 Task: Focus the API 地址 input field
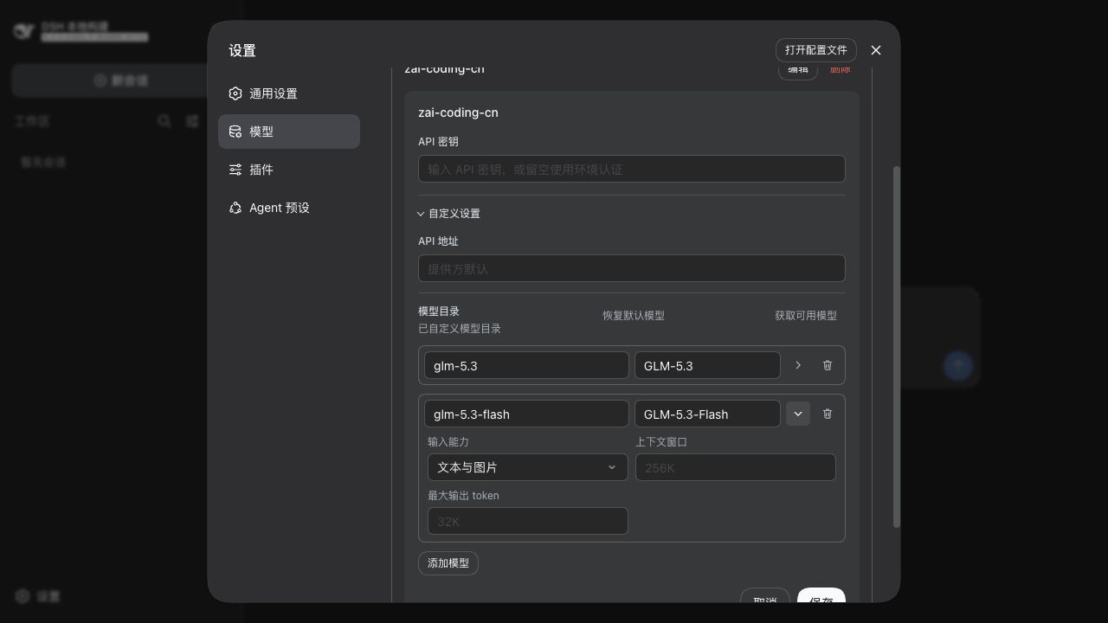coord(631,268)
